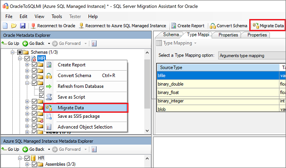This screenshot has height=168, width=286.
Task: Open the Select a Type Mapping option combo box
Action: tap(252, 56)
